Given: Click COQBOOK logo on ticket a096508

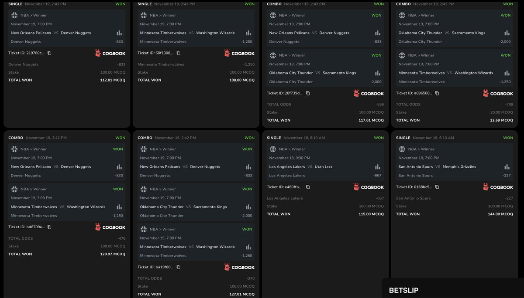Looking at the screenshot, I should [x=498, y=93].
